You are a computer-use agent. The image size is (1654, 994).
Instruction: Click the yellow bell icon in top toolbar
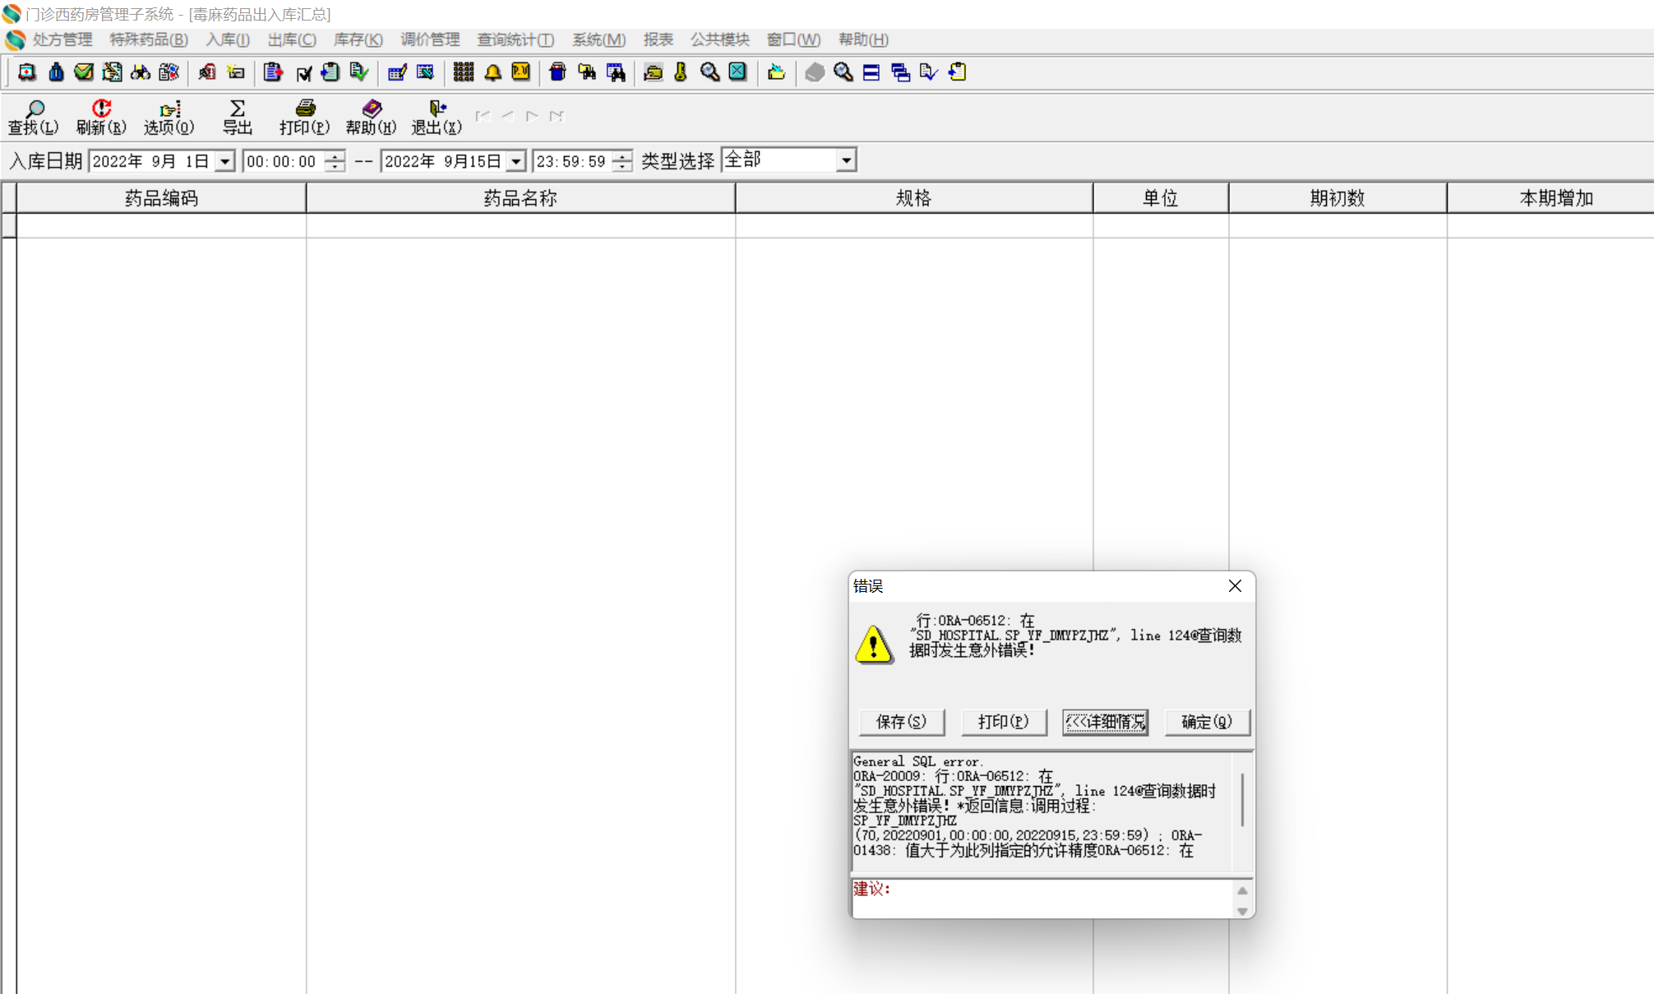coord(492,72)
